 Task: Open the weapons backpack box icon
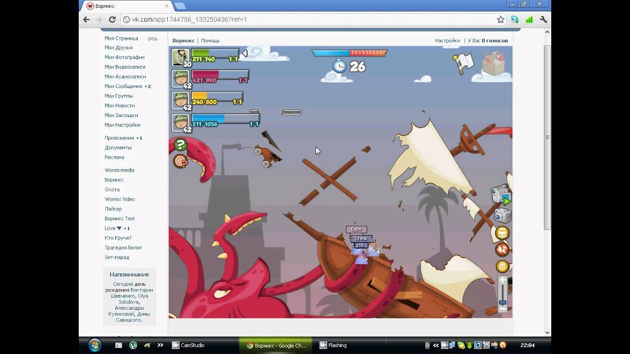click(x=493, y=62)
